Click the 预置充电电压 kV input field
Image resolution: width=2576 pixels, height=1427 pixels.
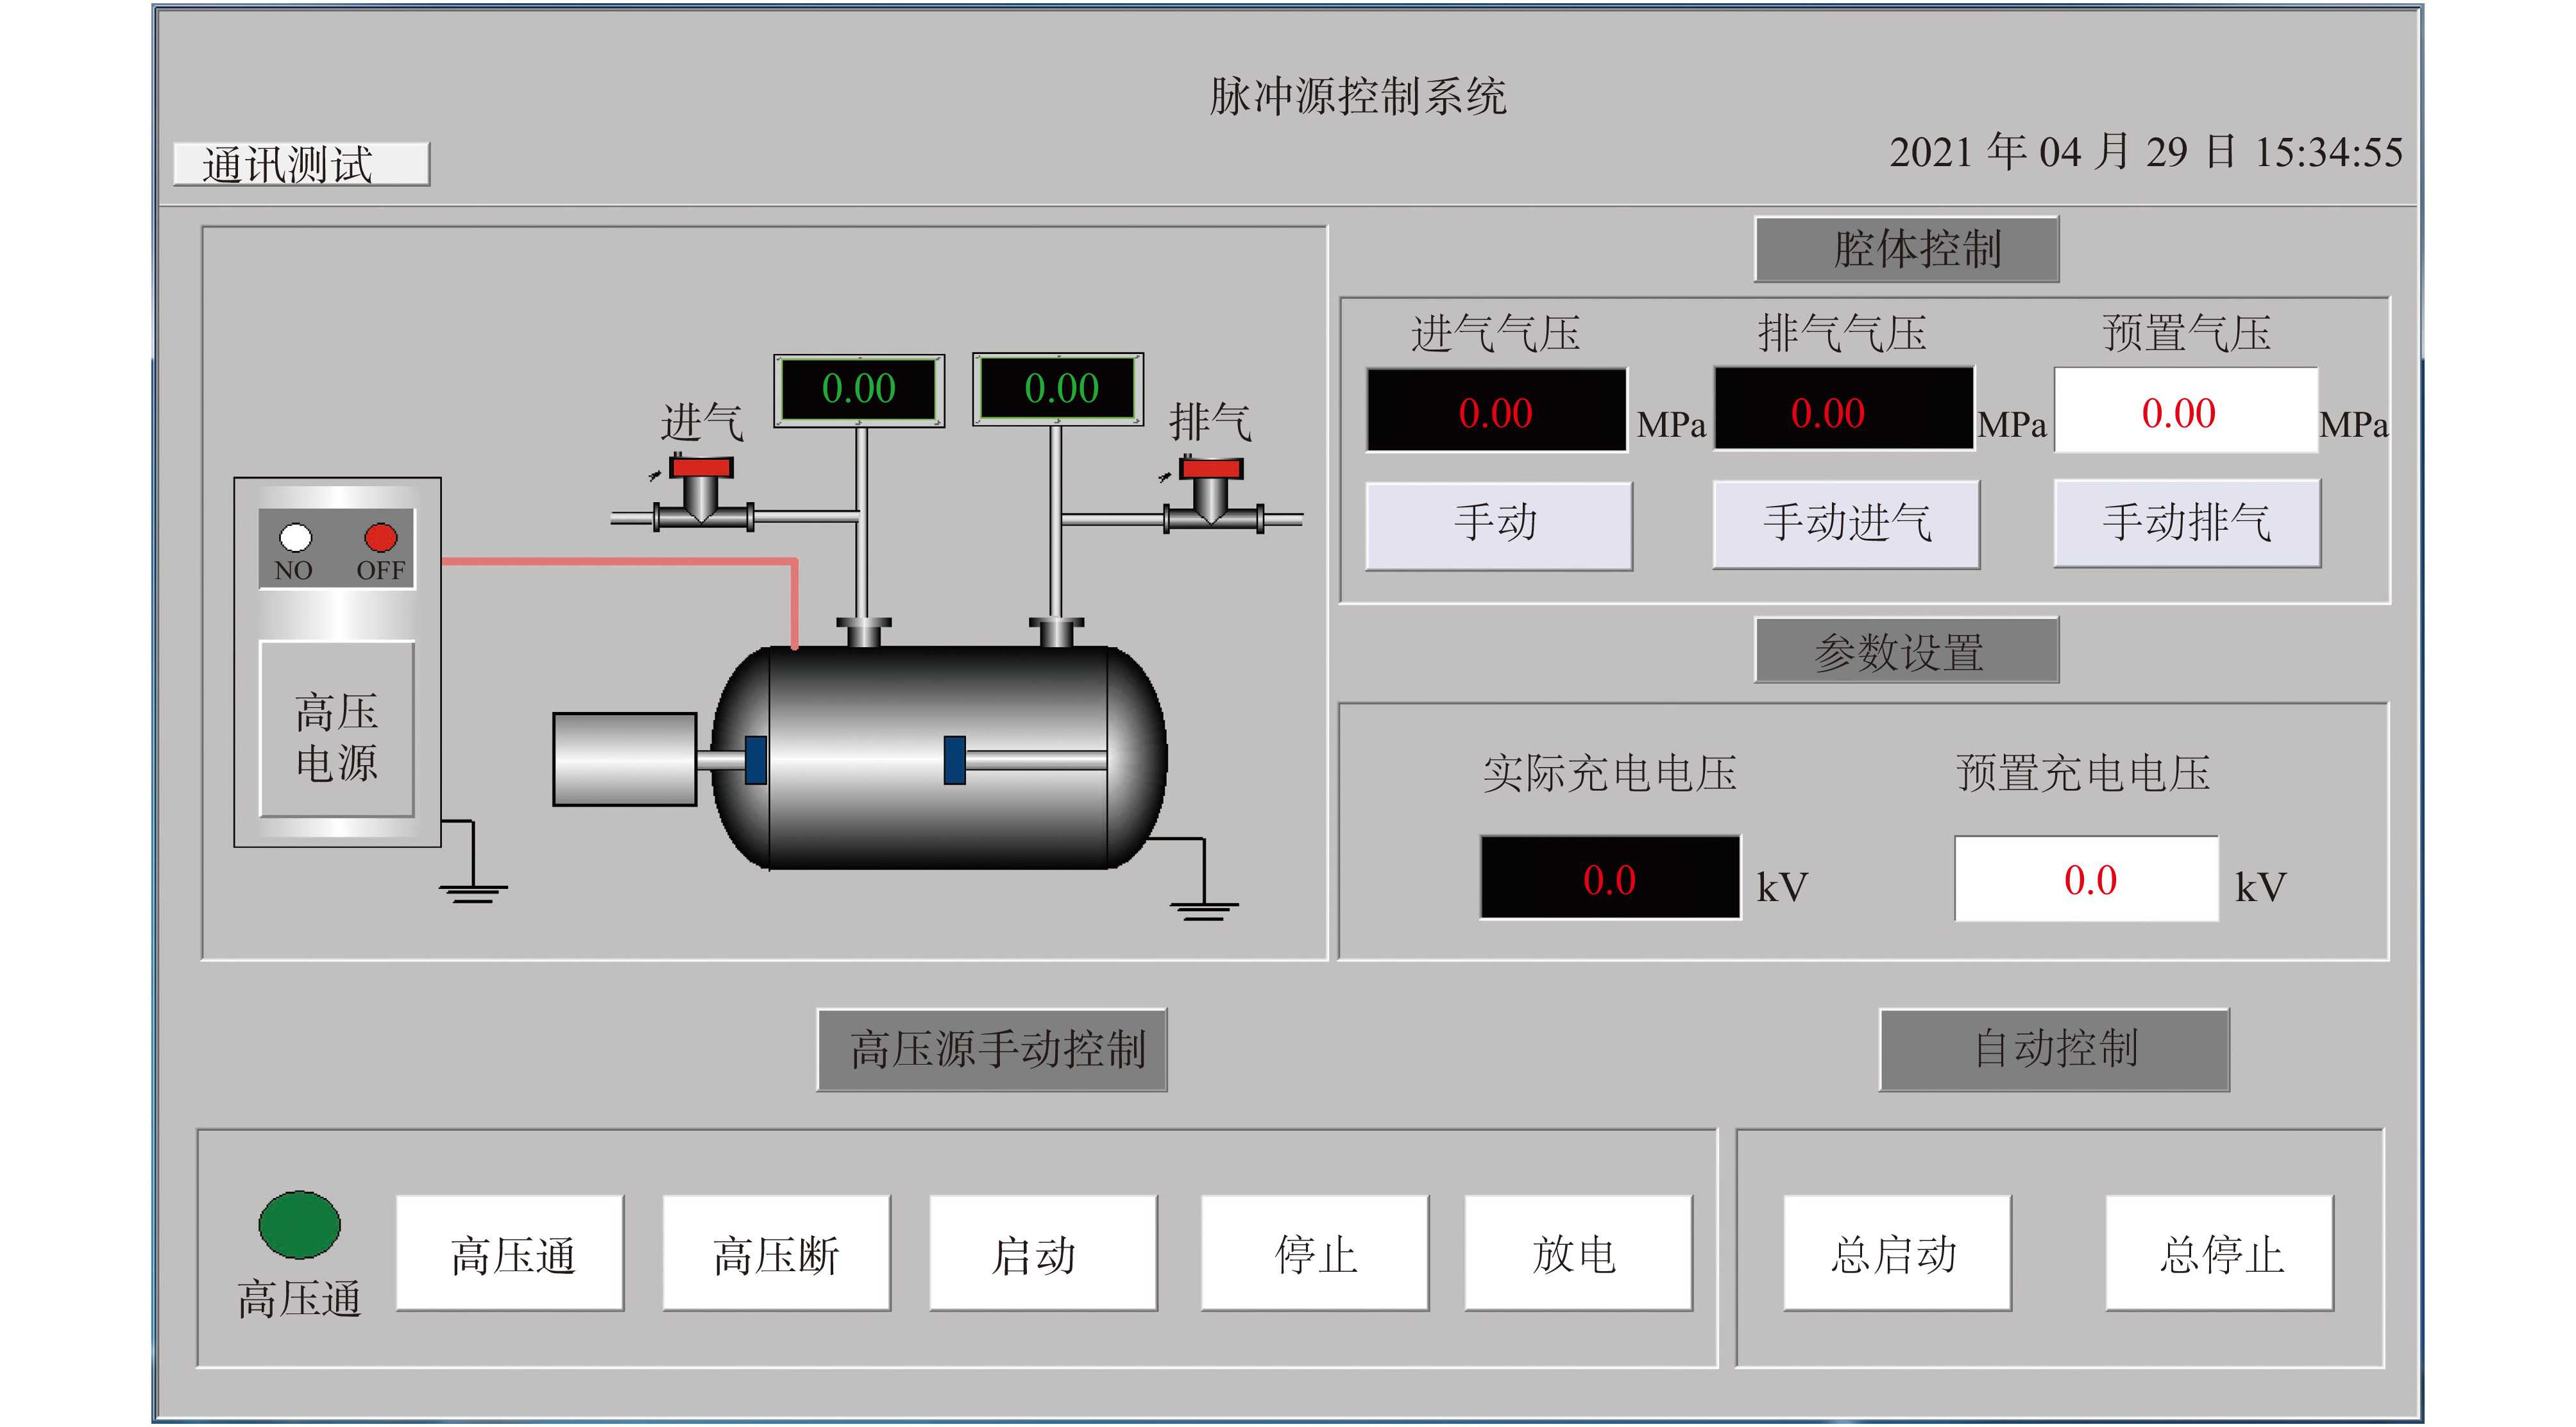tap(2086, 879)
